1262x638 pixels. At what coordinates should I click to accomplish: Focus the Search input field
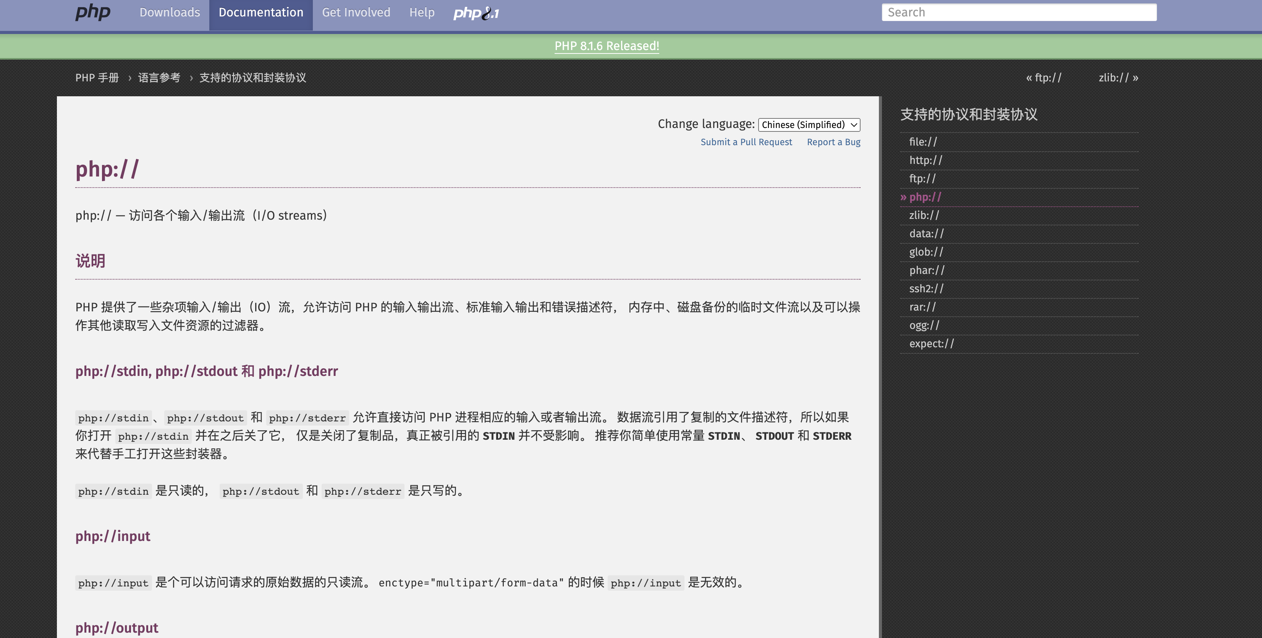coord(1019,12)
